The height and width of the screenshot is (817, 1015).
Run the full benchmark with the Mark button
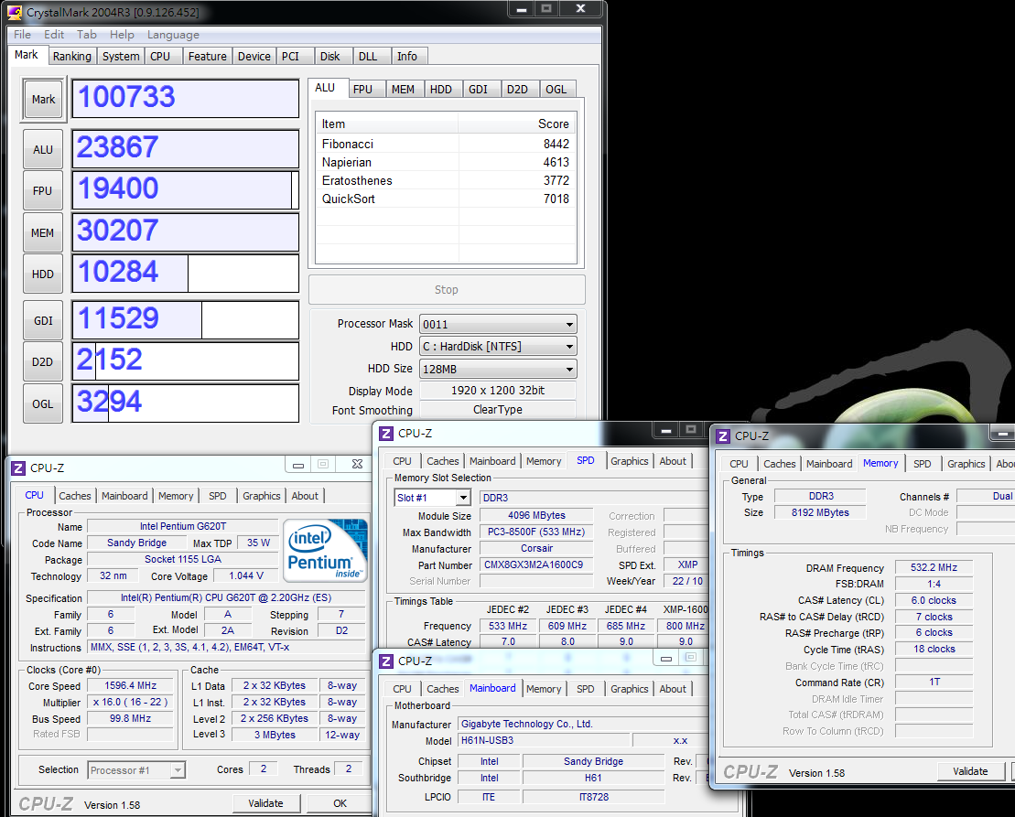pos(43,100)
